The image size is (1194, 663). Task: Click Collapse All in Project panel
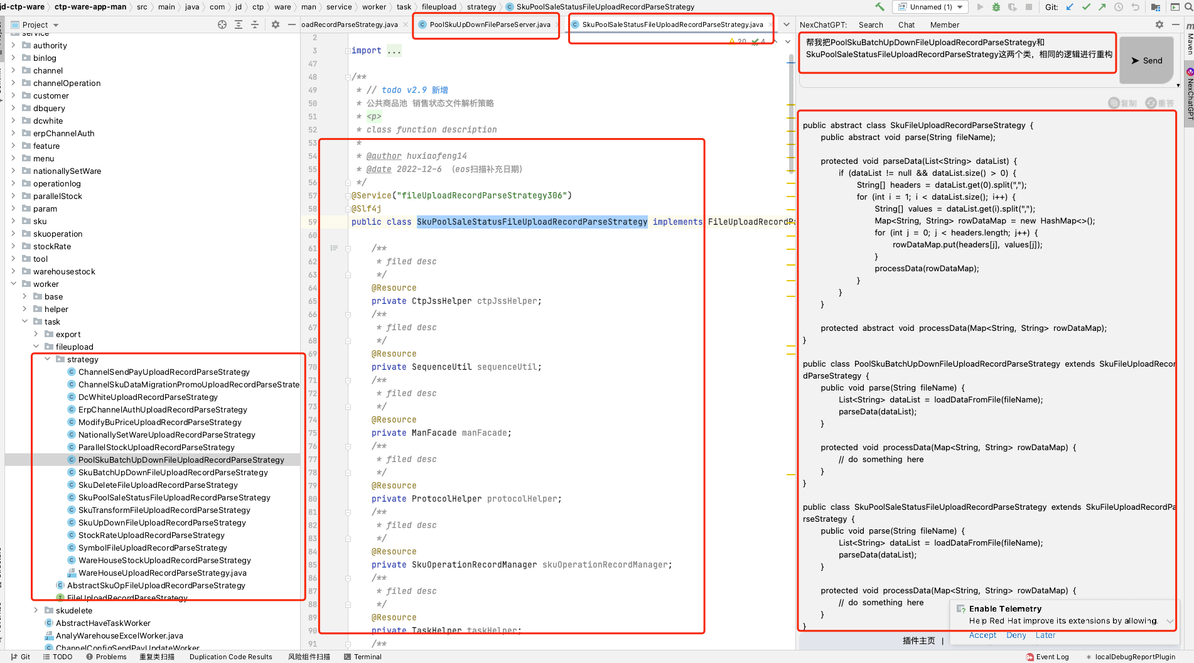coord(255,24)
